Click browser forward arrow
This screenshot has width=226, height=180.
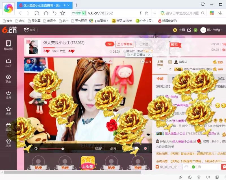pos(28,13)
